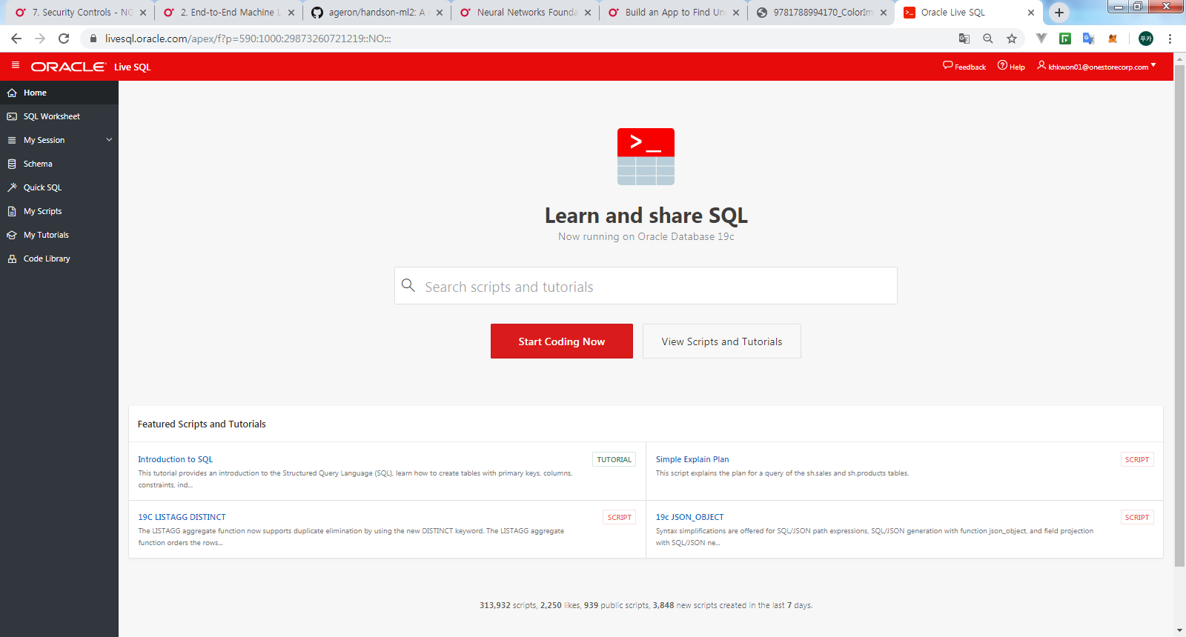
Task: Click the Quick SQL wand icon
Action: coord(12,187)
